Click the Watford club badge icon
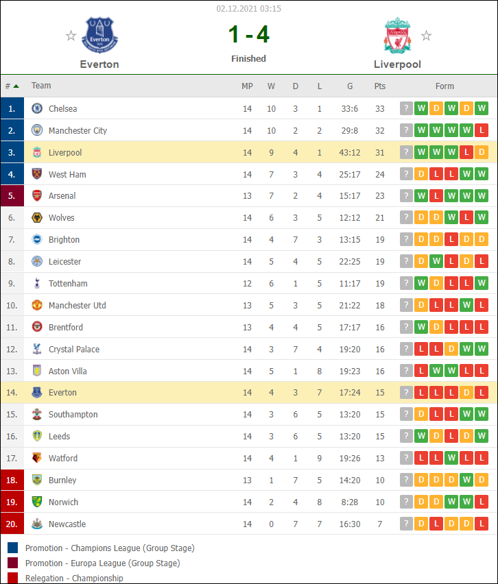The image size is (498, 584). (x=37, y=458)
